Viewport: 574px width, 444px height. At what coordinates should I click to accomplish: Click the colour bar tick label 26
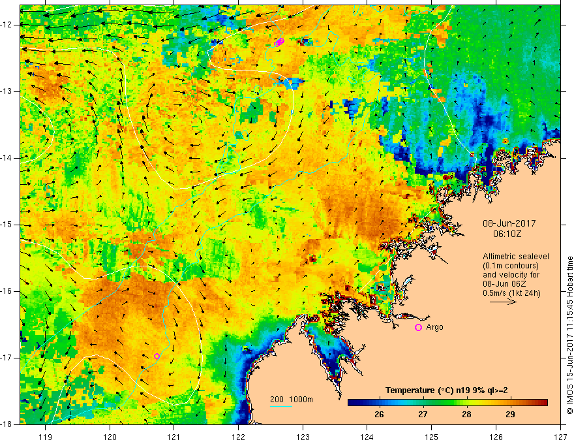379,415
